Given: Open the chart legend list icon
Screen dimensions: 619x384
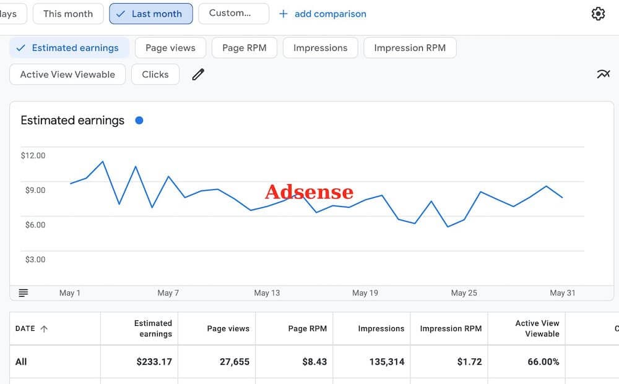Looking at the screenshot, I should click(24, 293).
